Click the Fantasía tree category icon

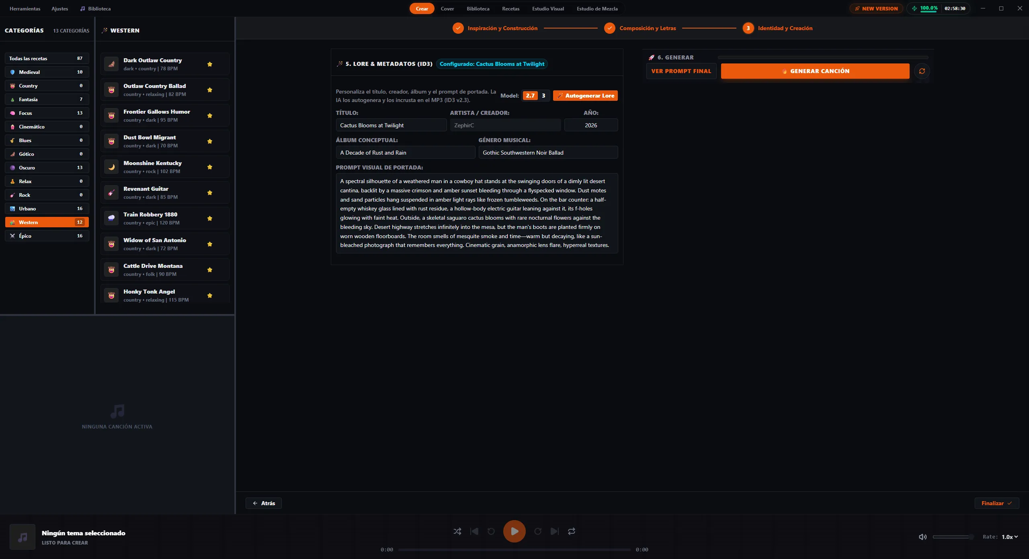12,100
